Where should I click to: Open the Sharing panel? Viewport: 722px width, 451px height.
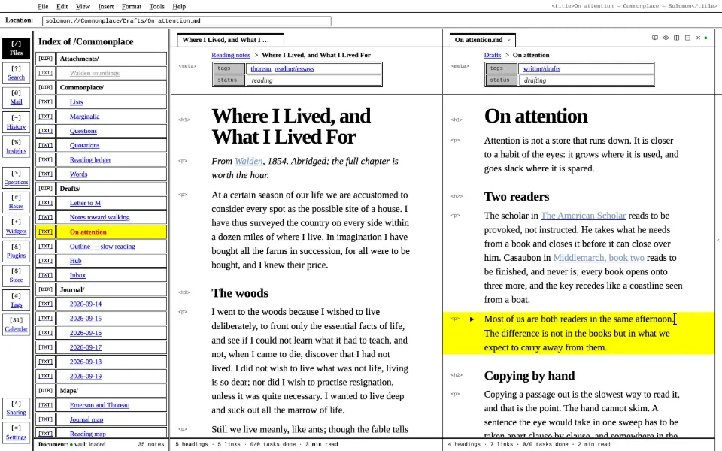tap(16, 408)
